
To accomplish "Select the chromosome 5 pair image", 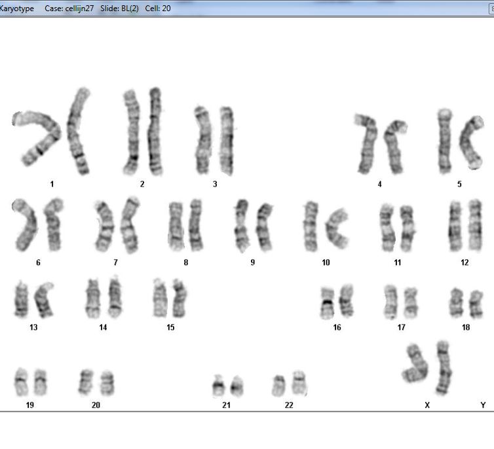I will pyautogui.click(x=461, y=141).
